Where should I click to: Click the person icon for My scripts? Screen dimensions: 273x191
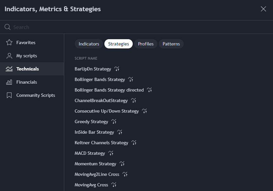9,56
